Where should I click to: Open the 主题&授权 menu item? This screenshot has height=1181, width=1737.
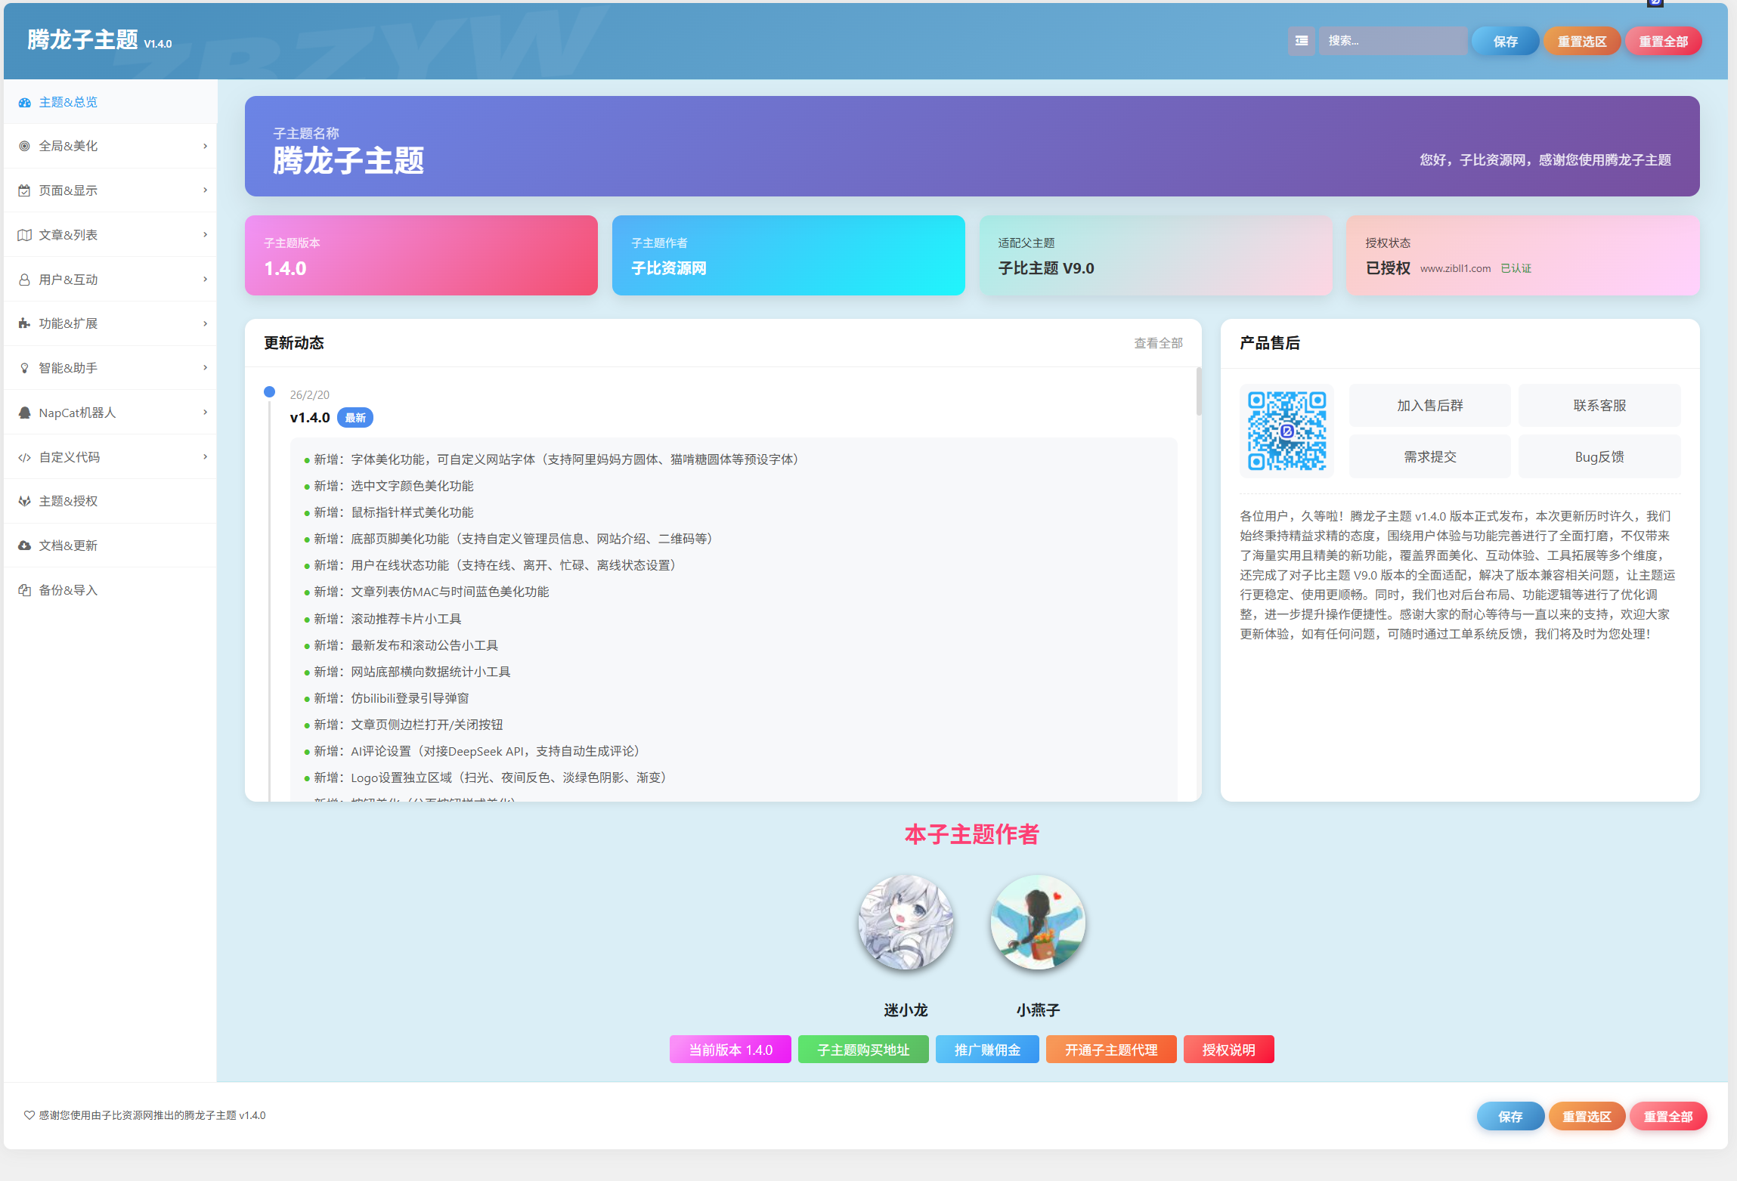click(x=110, y=501)
